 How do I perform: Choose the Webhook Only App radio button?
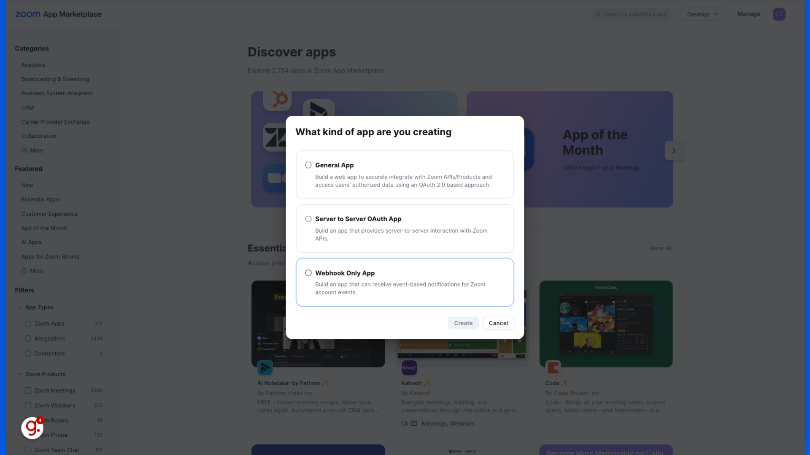point(308,273)
